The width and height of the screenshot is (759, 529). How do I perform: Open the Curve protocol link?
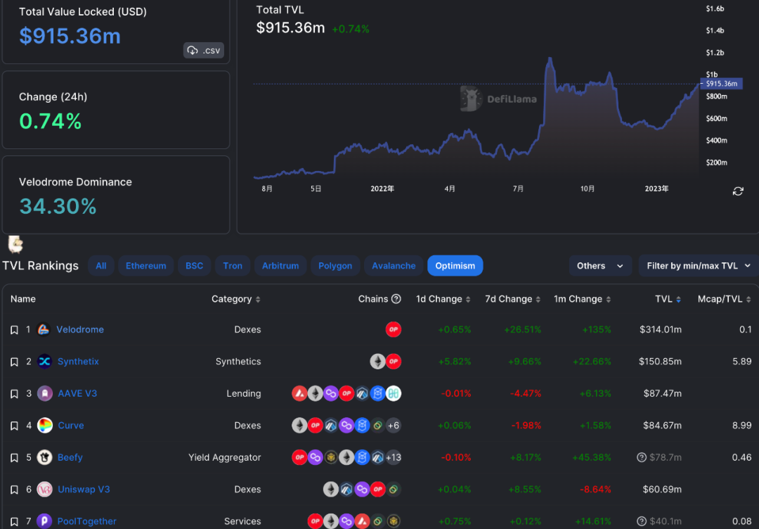point(71,426)
